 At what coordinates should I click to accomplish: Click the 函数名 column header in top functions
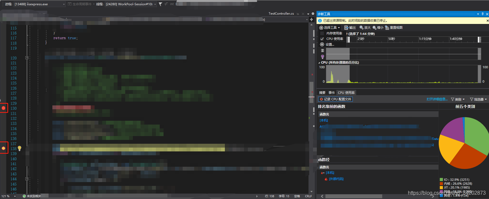[378, 114]
